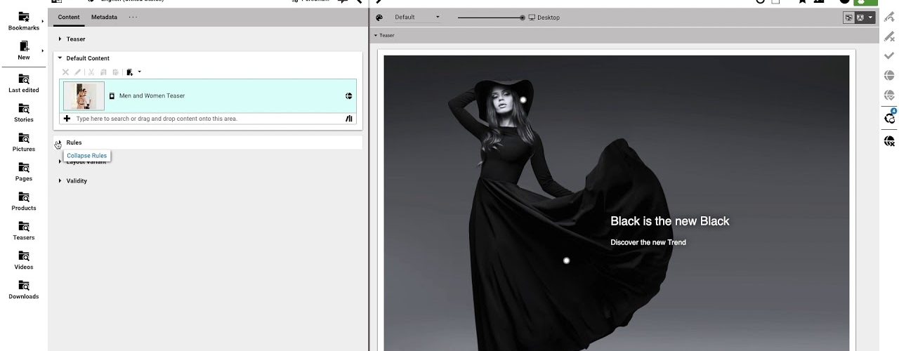899x351 pixels.
Task: Open the dropdown arrow beside create new content icon
Action: pyautogui.click(x=139, y=72)
